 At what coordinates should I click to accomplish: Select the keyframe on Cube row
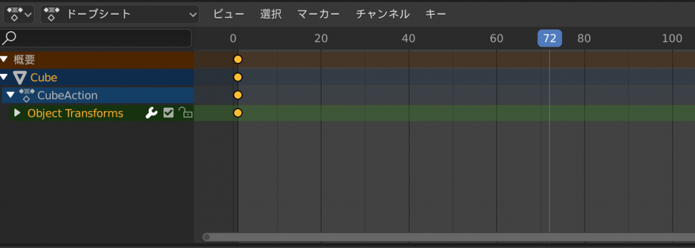click(238, 77)
